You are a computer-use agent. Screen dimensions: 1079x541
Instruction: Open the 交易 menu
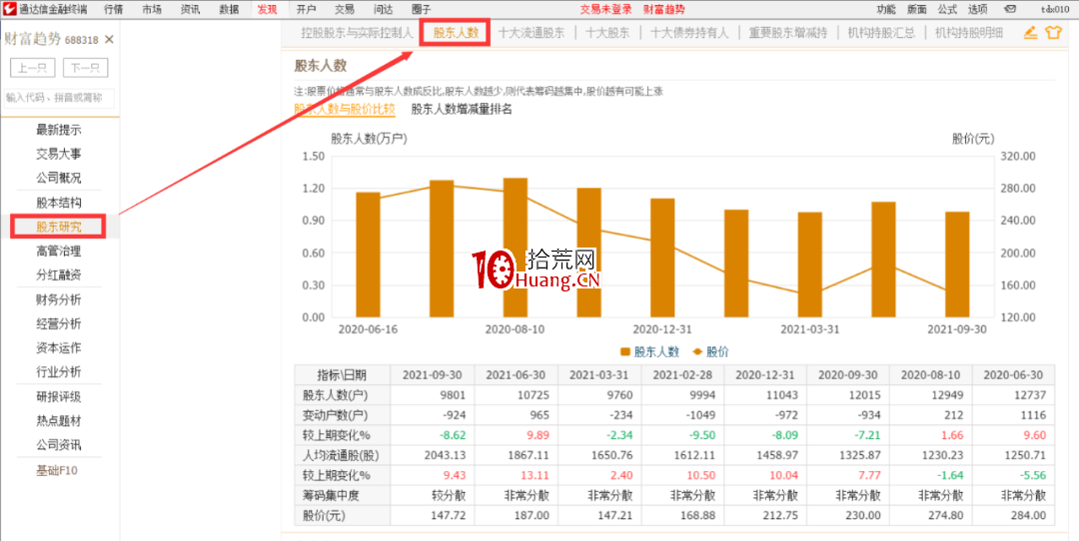[x=344, y=10]
